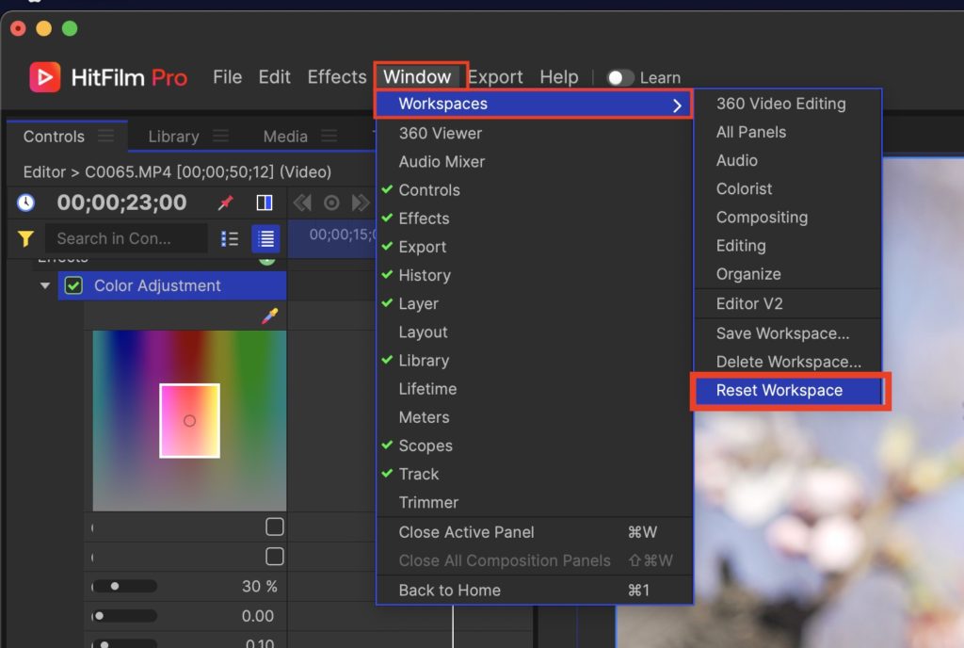The height and width of the screenshot is (648, 964).
Task: Open the Library panel options menu
Action: (220, 136)
